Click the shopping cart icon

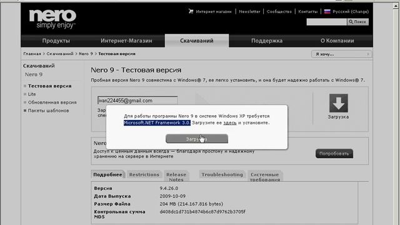point(191,11)
